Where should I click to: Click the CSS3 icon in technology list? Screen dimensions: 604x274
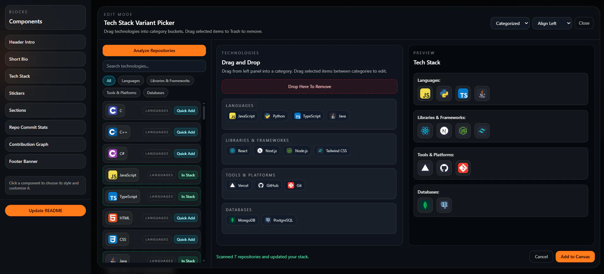113,240
